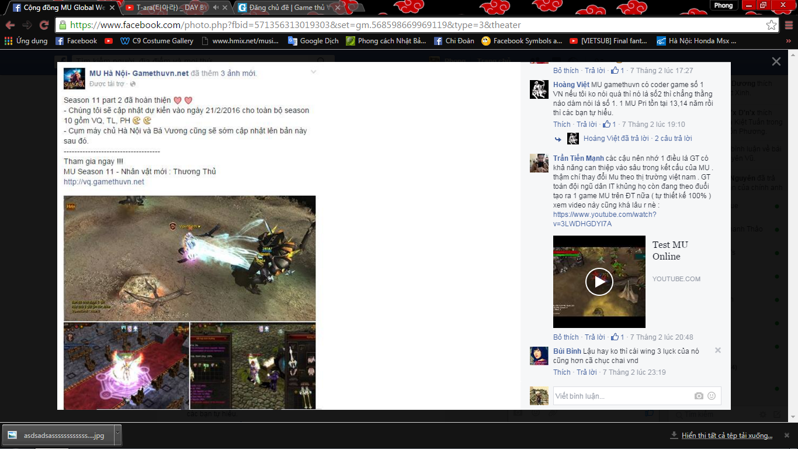Image resolution: width=798 pixels, height=449 pixels.
Task: Open the Ứng dụng apps shortcut
Action: pyautogui.click(x=26, y=41)
